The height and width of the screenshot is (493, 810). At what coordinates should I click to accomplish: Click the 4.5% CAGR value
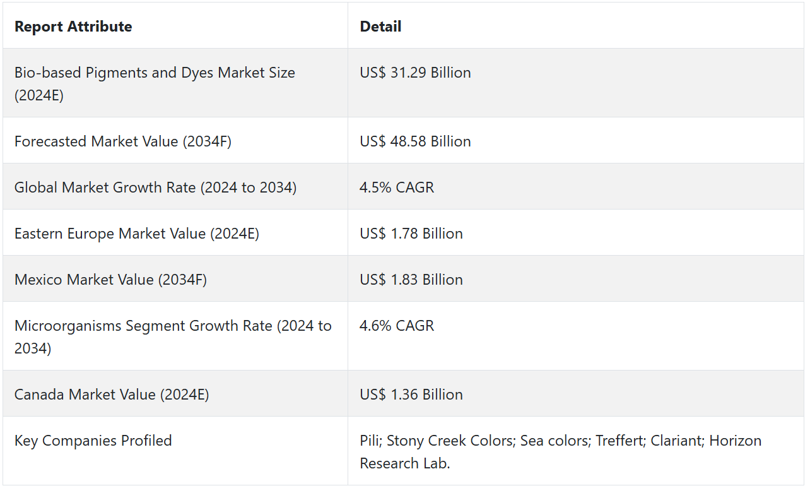click(397, 187)
